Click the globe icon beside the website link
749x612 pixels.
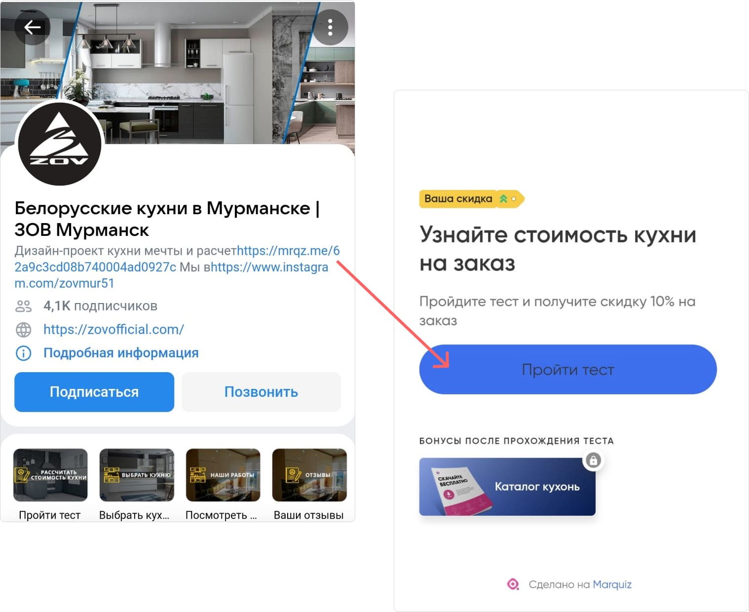coord(23,330)
